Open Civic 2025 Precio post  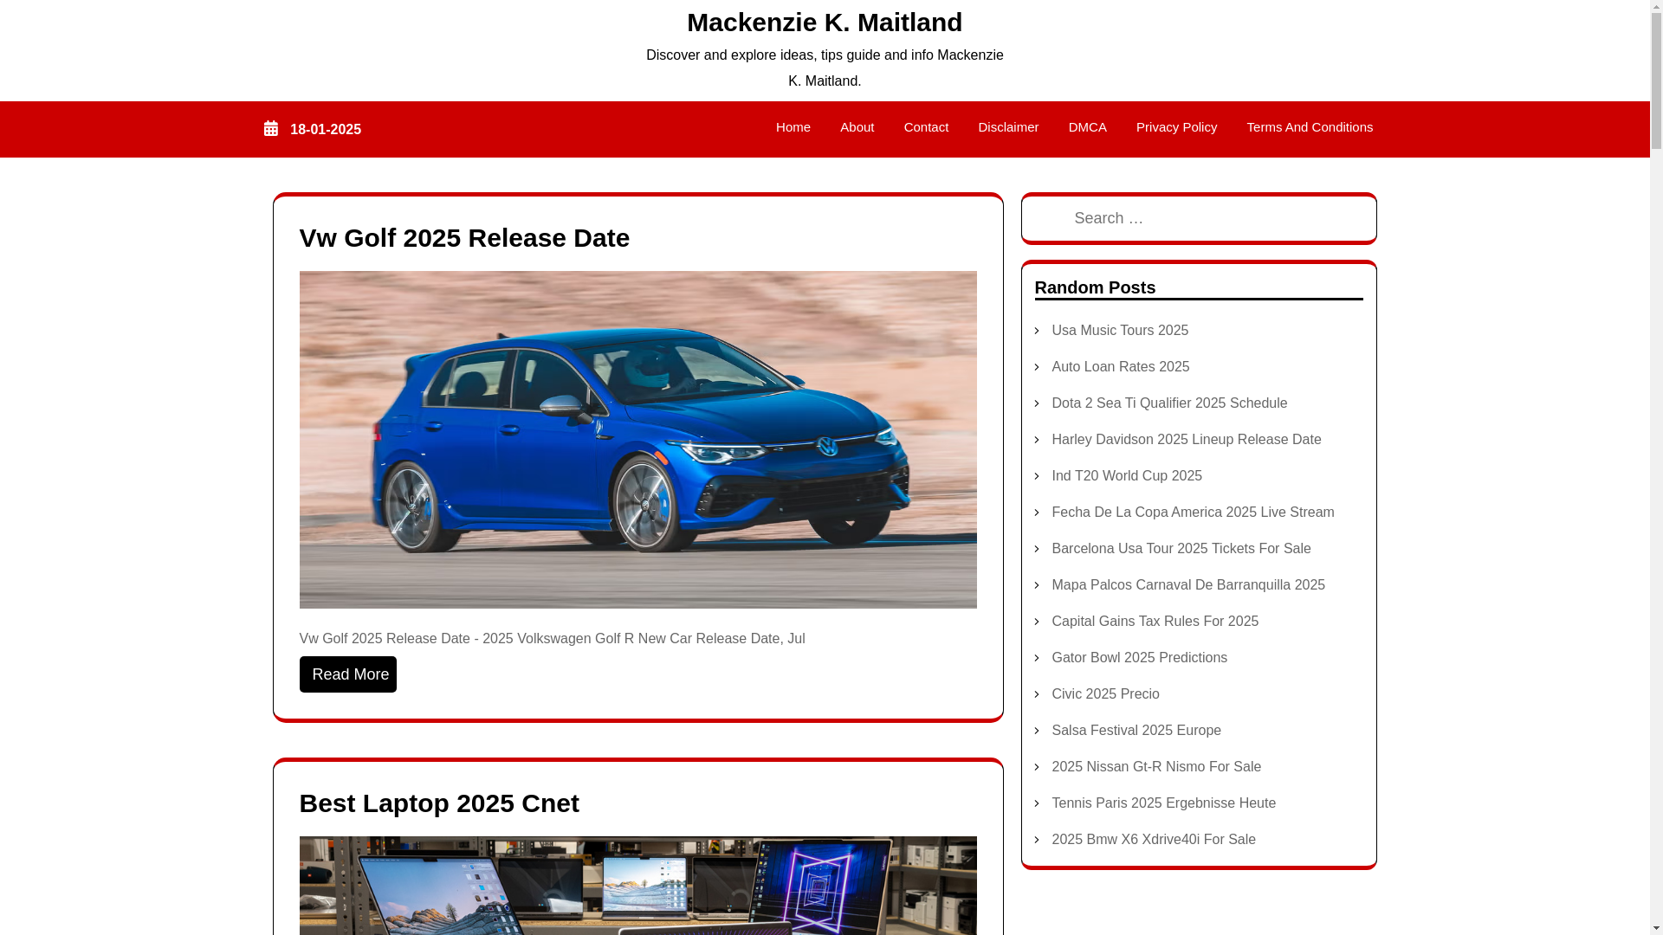pos(1105,694)
